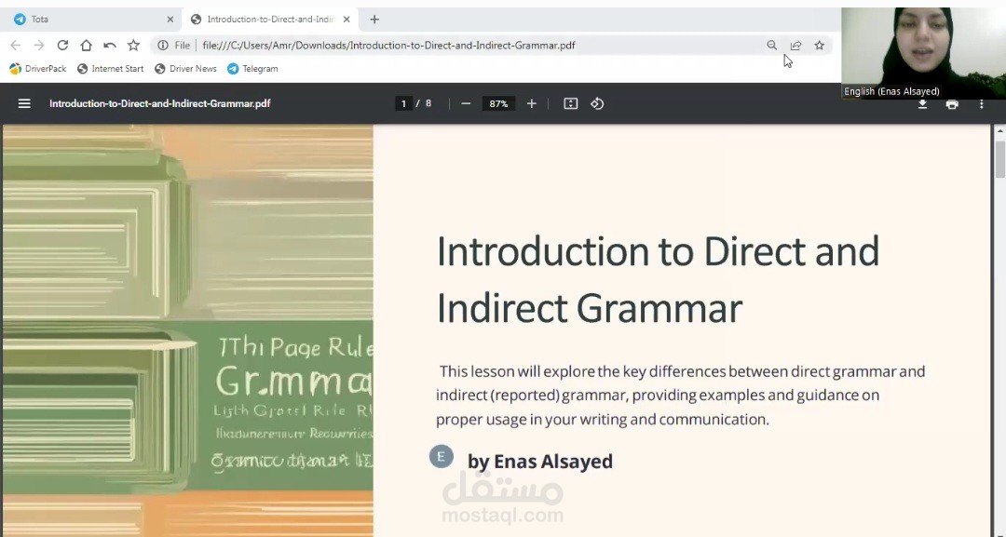Open the browser home page icon
The image size is (1006, 537).
(x=86, y=46)
